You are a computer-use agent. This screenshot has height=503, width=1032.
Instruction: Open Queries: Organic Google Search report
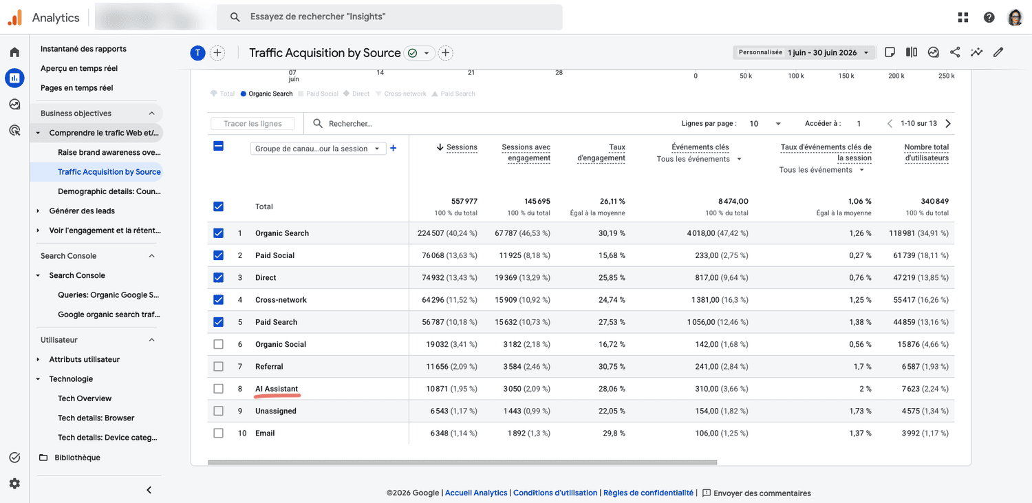[x=109, y=295]
